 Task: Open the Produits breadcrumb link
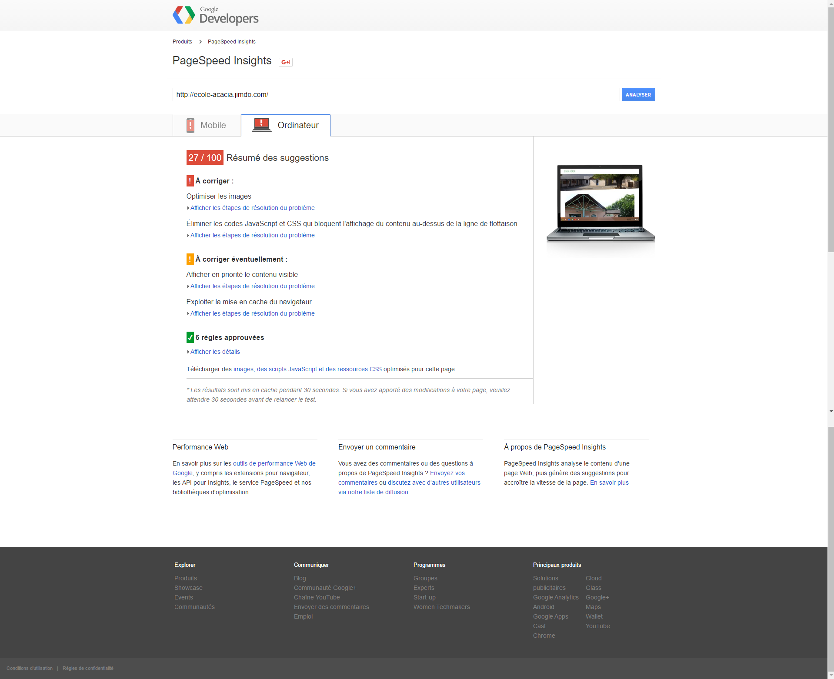pos(182,42)
